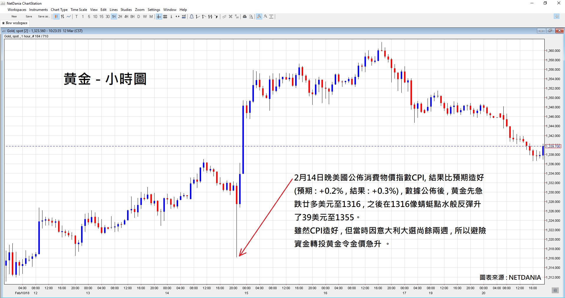
Task: Open print preview from the toolbar
Action: click(251, 17)
